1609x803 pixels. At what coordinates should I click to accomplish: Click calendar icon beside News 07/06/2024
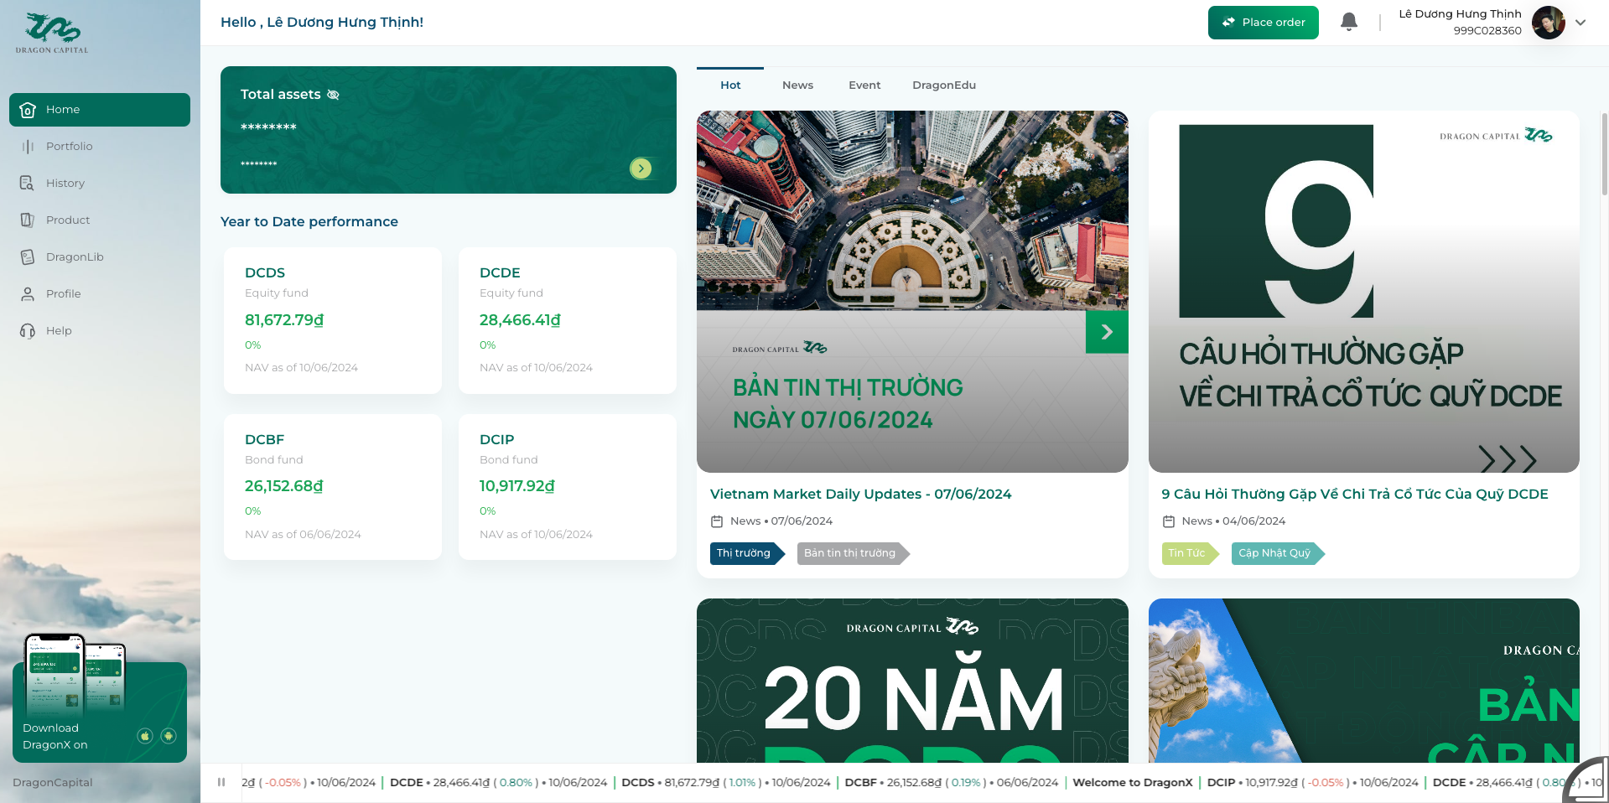[x=717, y=521]
